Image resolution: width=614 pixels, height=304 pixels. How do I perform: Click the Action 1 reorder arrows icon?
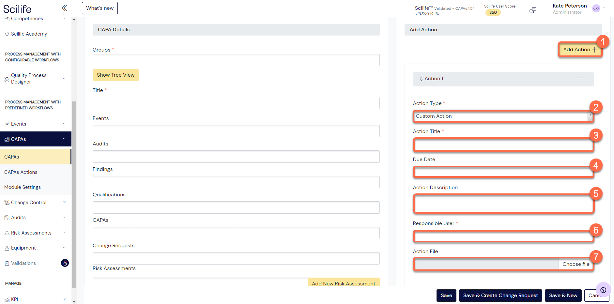(421, 79)
